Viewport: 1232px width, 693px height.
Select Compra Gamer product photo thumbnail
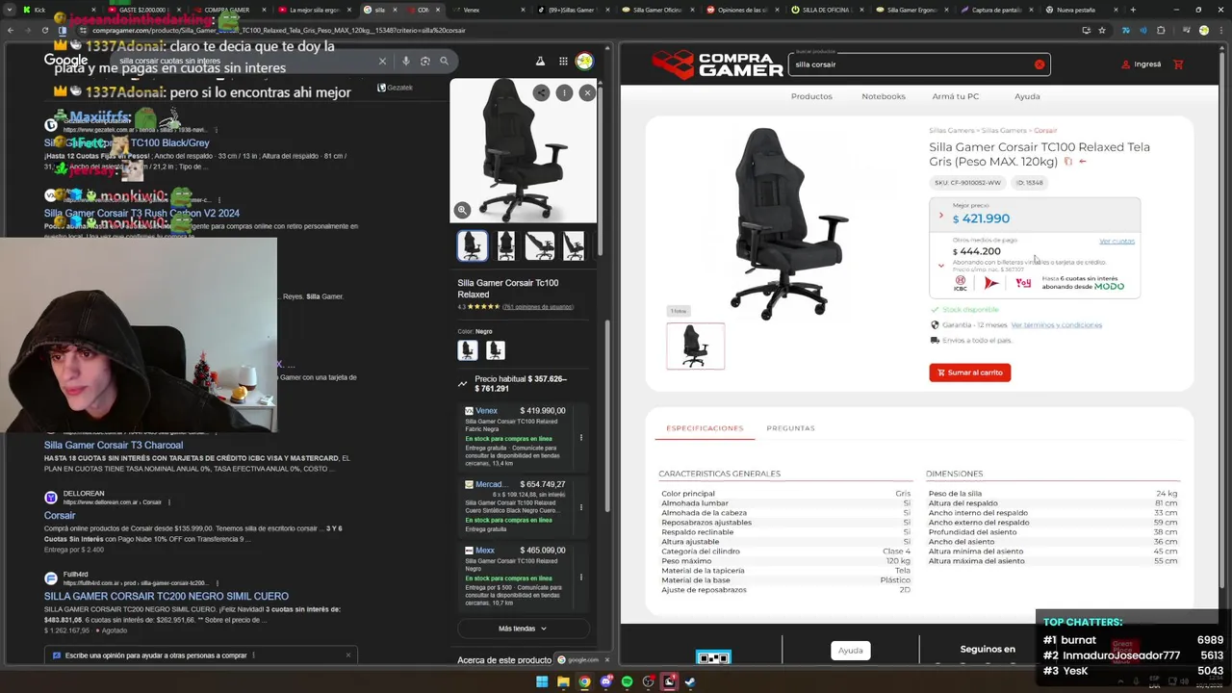tap(696, 346)
